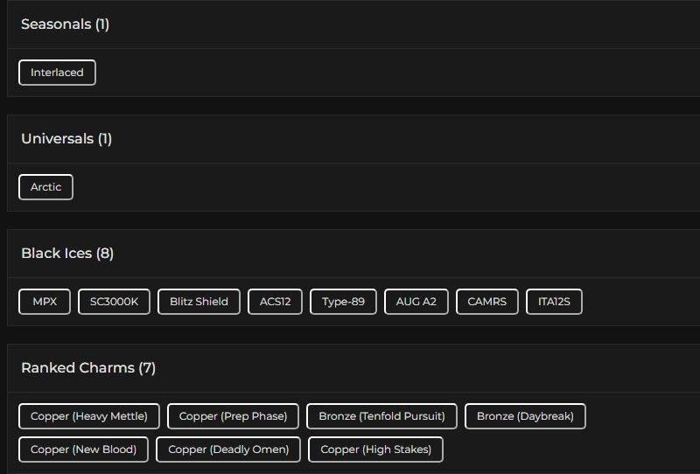Pick the Copper (Deadly Omen) charm

click(228, 450)
